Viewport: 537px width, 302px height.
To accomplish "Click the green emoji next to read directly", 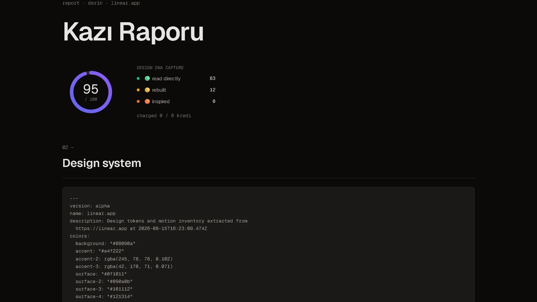I will click(147, 78).
